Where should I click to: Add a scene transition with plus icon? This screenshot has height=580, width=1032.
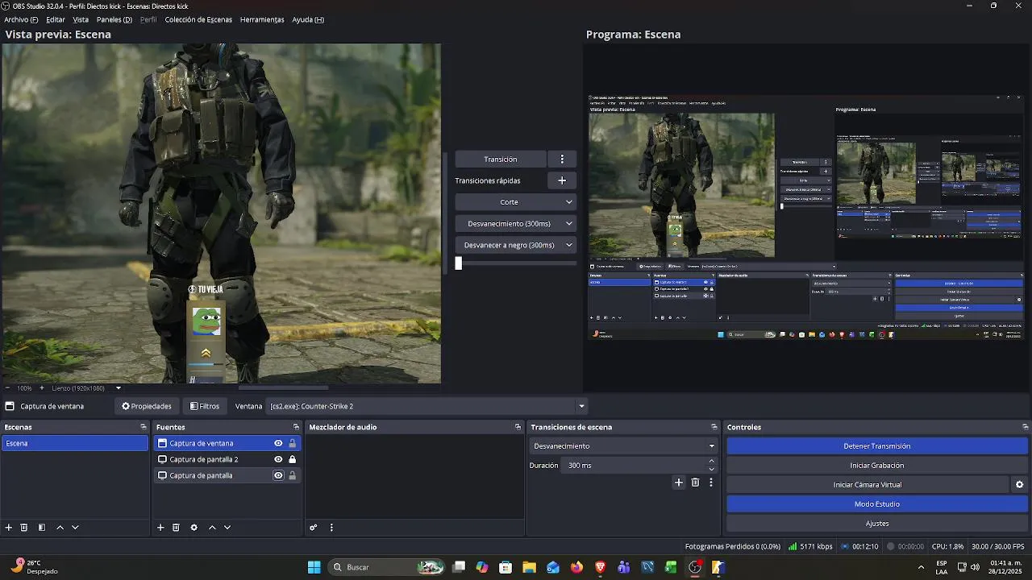pyautogui.click(x=679, y=483)
